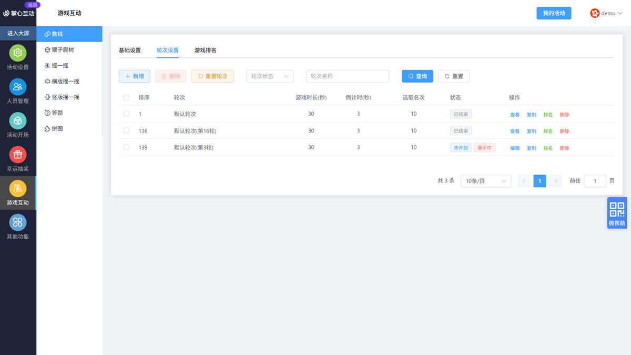Click the 掌心互动 logo
631x355 pixels.
click(19, 13)
